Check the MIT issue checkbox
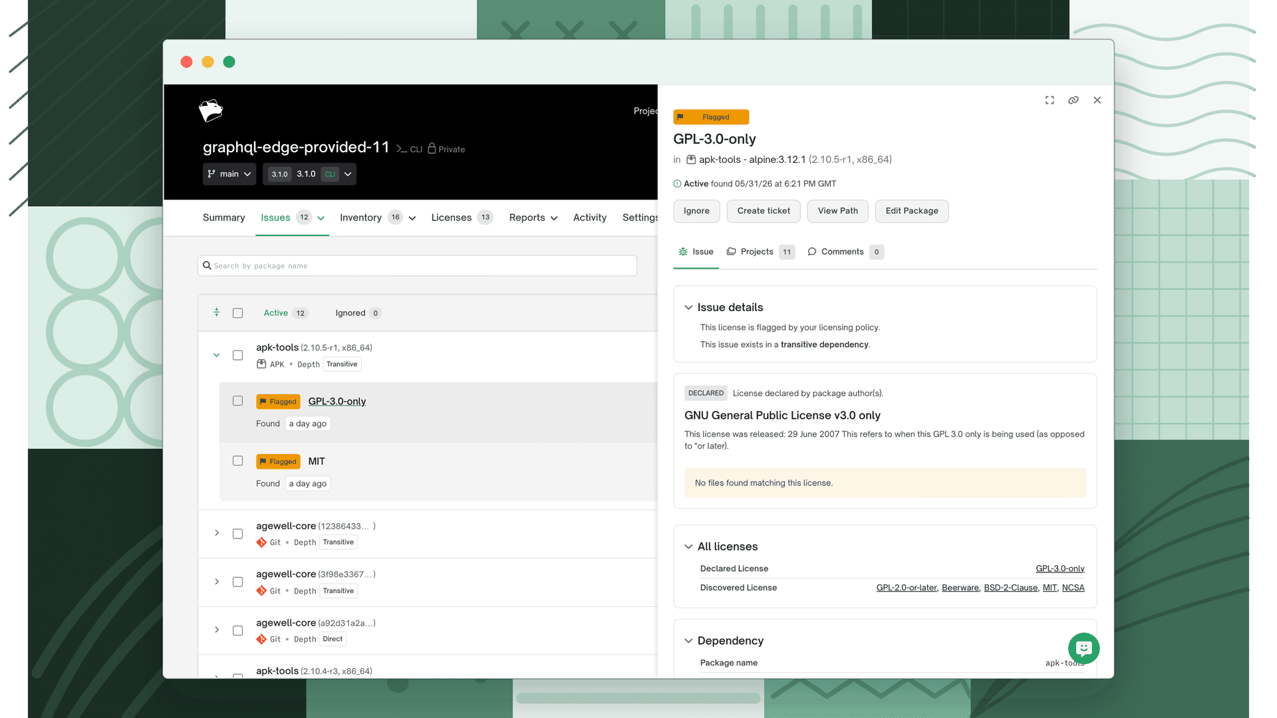This screenshot has width=1277, height=718. tap(237, 461)
